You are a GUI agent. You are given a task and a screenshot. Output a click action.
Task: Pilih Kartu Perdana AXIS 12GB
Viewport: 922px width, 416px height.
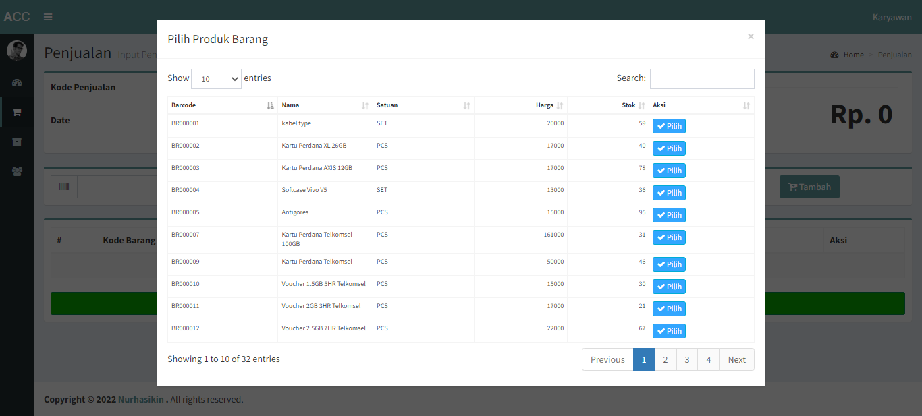point(669,171)
